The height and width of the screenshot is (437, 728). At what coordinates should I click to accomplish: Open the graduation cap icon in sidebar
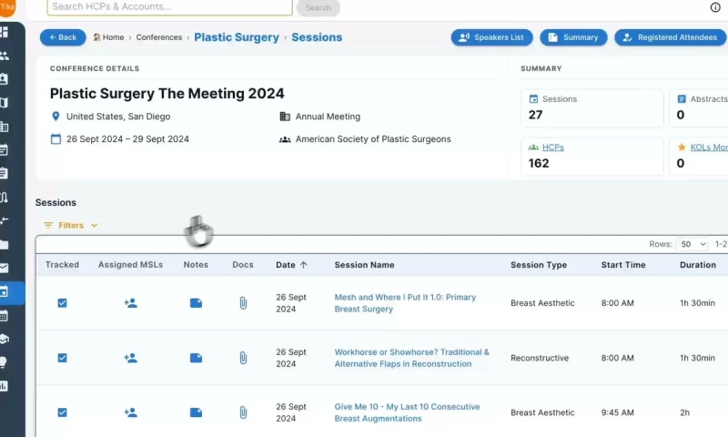[x=5, y=339]
